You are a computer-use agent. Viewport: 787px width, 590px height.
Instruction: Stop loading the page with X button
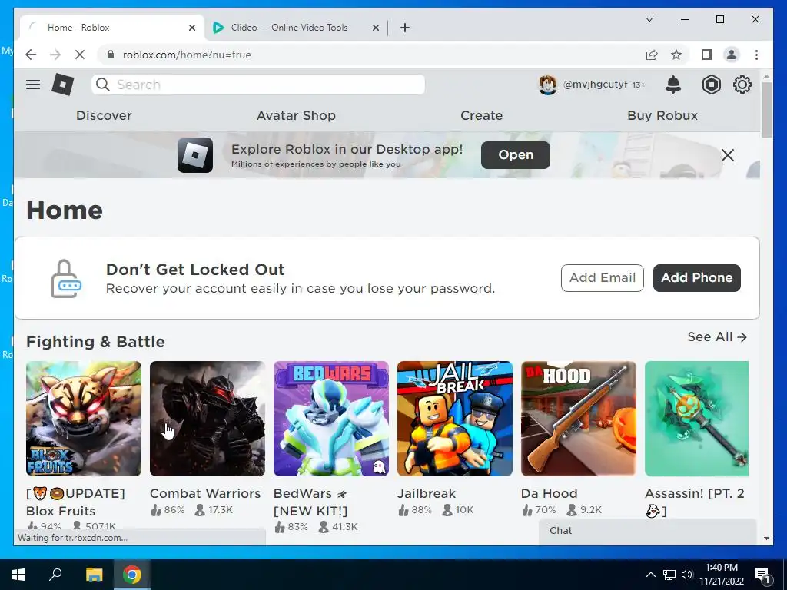(x=80, y=55)
